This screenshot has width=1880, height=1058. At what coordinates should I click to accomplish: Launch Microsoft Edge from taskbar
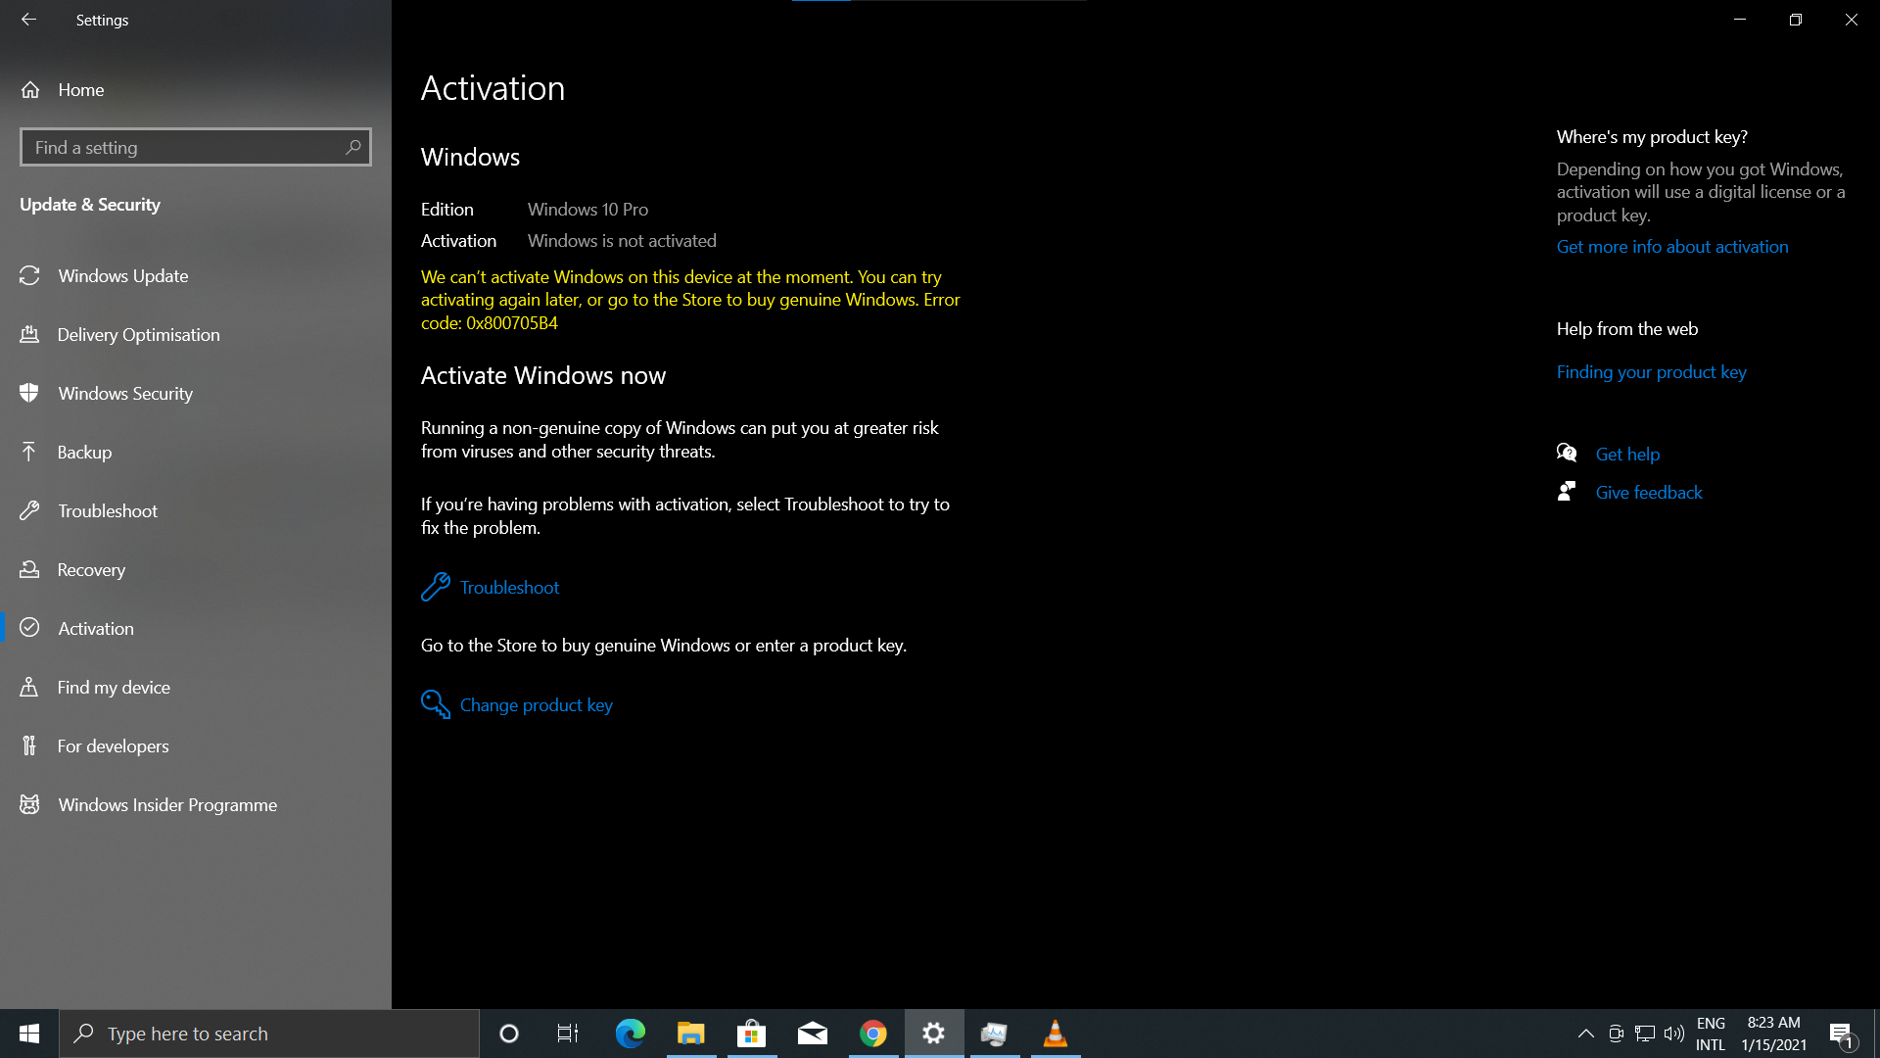[630, 1034]
